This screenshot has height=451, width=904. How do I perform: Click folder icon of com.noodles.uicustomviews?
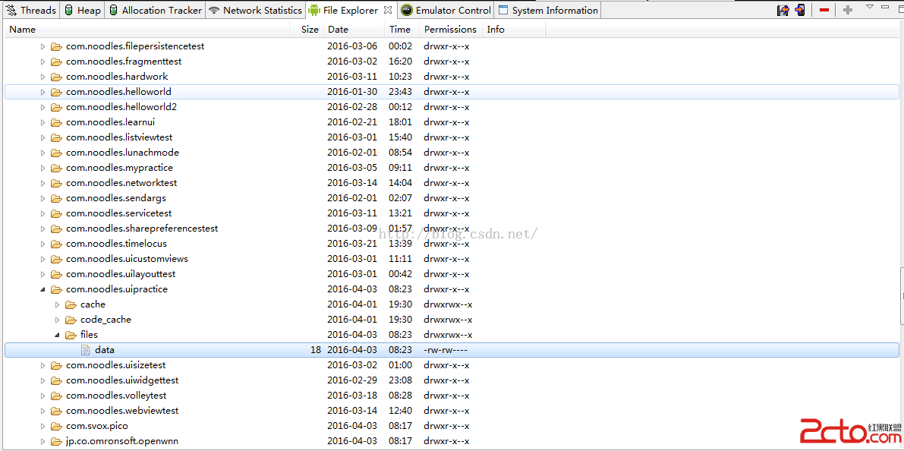[x=56, y=259]
